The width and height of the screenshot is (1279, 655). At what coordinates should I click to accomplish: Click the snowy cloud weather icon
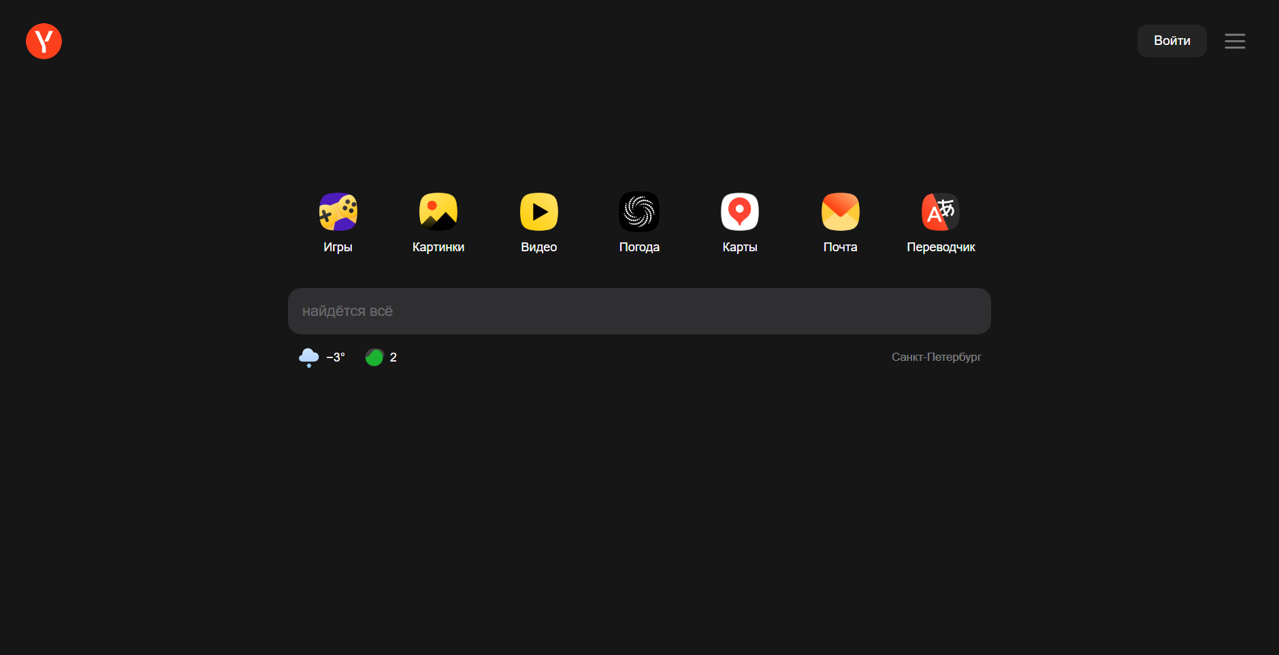click(x=308, y=357)
